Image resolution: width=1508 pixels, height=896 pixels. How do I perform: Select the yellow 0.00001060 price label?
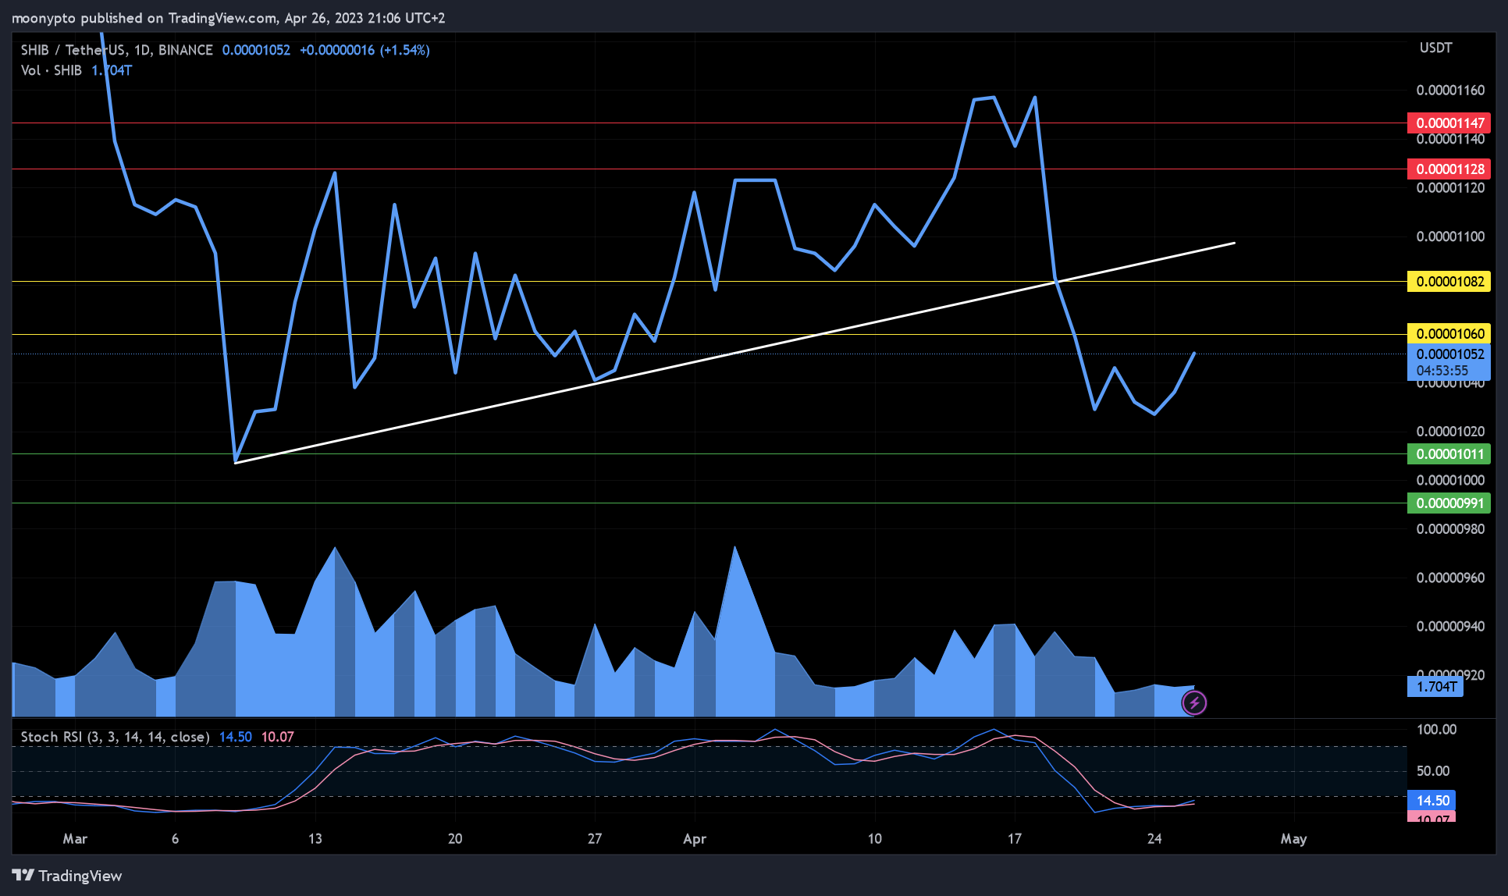1449,334
